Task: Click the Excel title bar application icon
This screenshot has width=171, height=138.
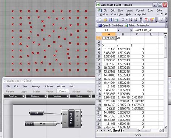Action: click(x=98, y=5)
